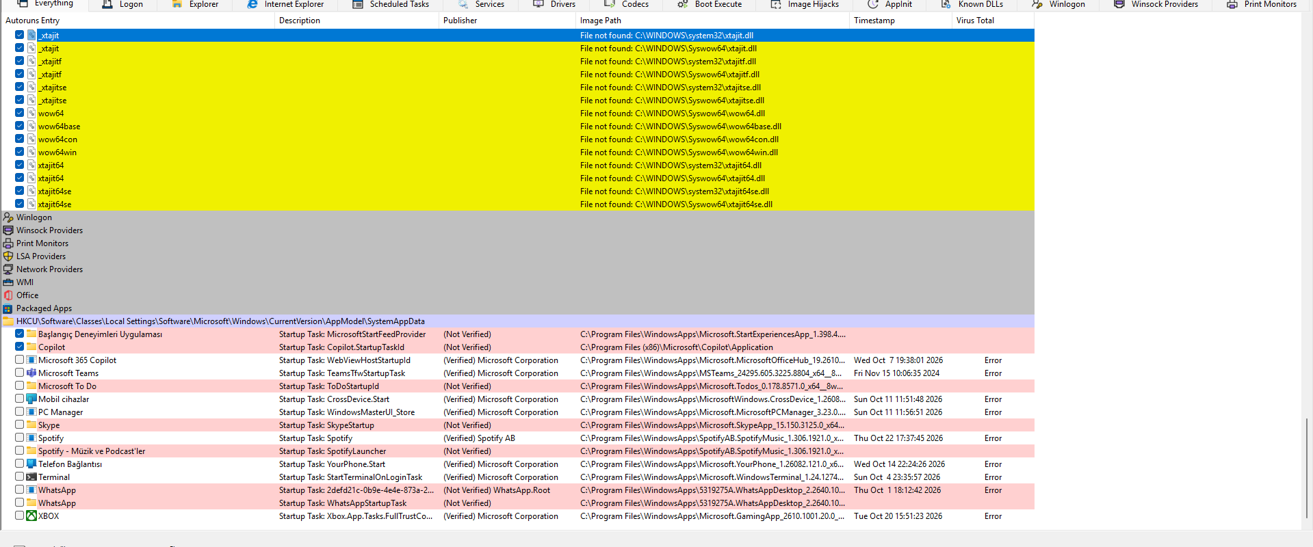The width and height of the screenshot is (1313, 547).
Task: Click 'Startup Task: StartTerminalOnLoginTask' description
Action: 350,477
